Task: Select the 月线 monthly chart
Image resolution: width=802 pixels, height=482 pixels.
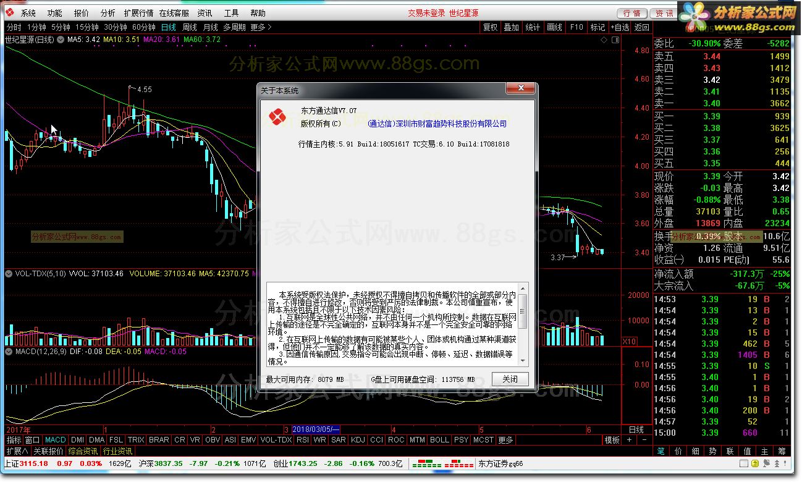Action: tap(210, 27)
